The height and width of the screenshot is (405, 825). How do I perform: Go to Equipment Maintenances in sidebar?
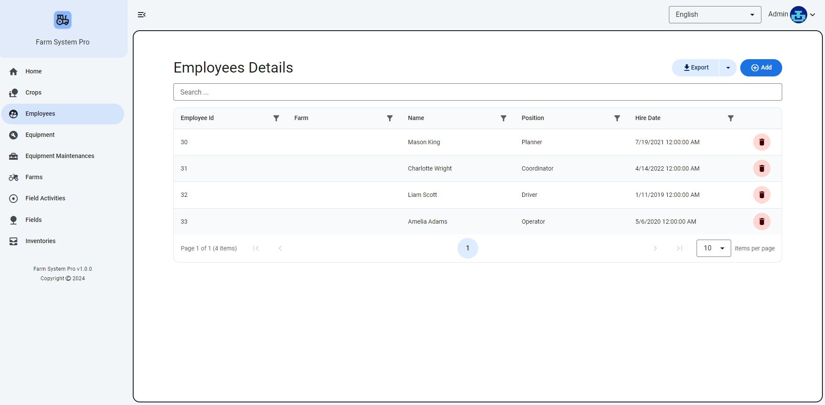click(x=60, y=156)
